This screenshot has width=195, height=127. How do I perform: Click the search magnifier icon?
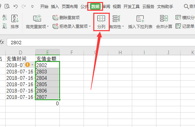(186, 6)
